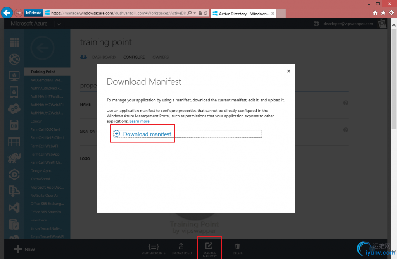
Task: Open the browser Tools gear icon
Action: 392,13
